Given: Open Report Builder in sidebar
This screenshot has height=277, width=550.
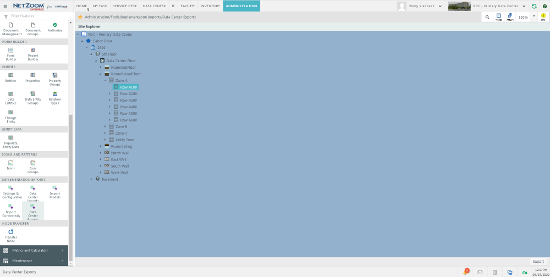Looking at the screenshot, I should 32,53.
